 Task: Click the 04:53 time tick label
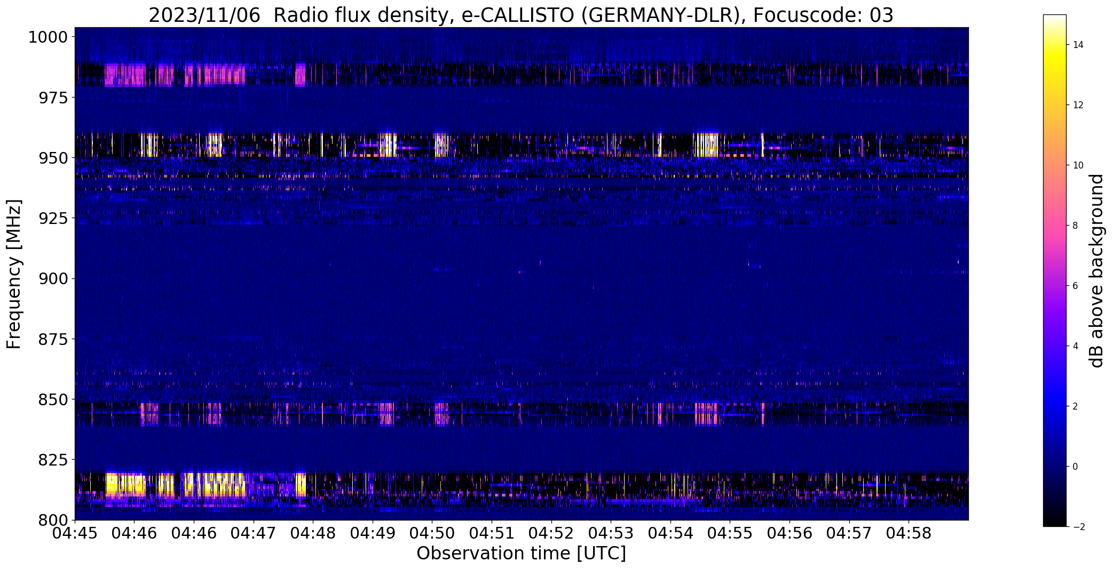point(611,534)
